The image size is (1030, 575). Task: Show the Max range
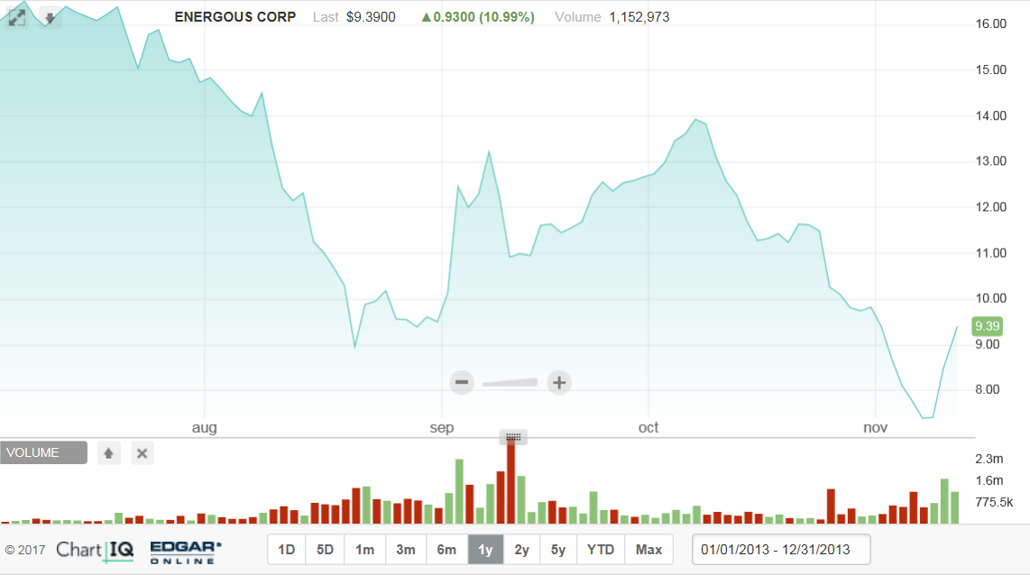[x=649, y=550]
